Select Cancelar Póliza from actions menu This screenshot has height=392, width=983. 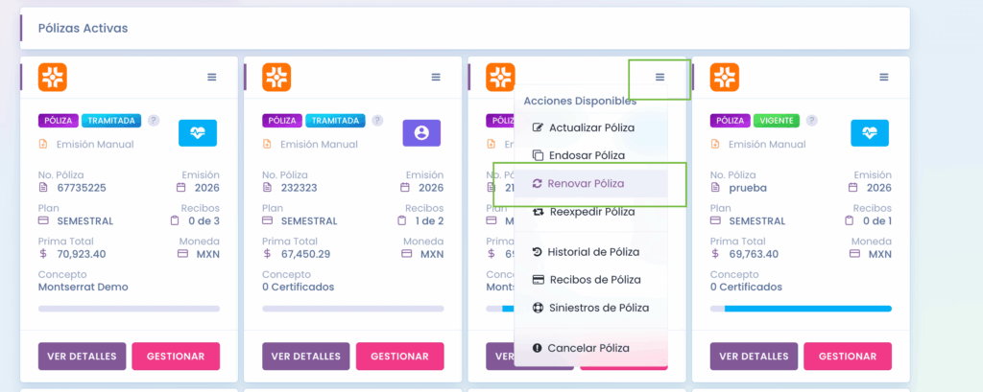591,348
